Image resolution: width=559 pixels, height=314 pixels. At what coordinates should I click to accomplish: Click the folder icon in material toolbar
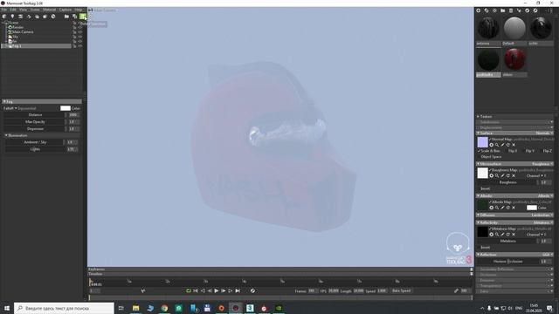[503, 10]
